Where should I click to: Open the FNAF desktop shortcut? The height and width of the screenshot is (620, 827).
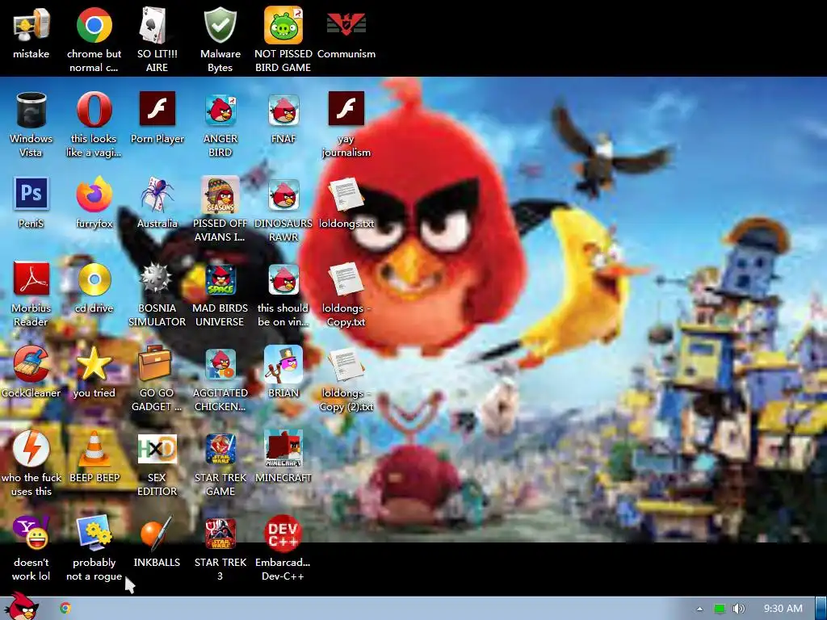click(283, 110)
